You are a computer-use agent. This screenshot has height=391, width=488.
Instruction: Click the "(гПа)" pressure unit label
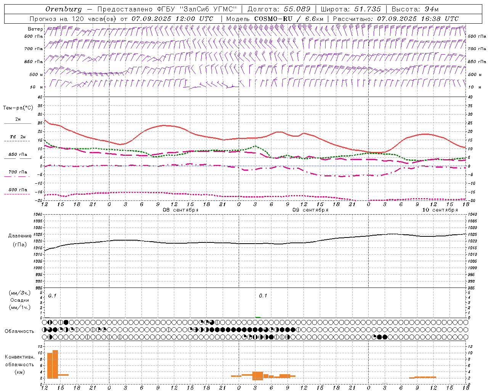(x=20, y=245)
